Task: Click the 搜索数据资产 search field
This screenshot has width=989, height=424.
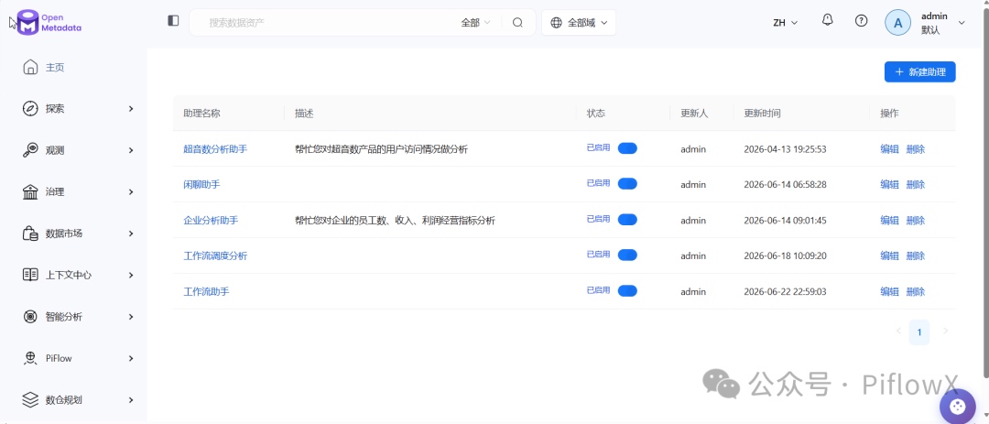Action: 328,23
